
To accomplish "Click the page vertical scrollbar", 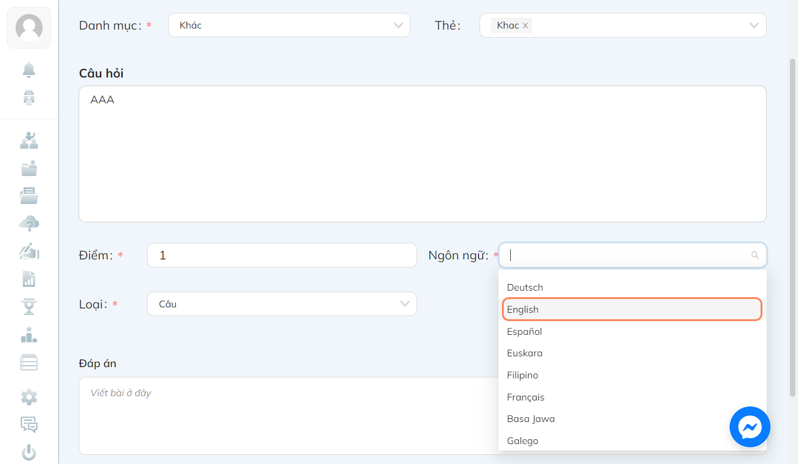I will (793, 228).
